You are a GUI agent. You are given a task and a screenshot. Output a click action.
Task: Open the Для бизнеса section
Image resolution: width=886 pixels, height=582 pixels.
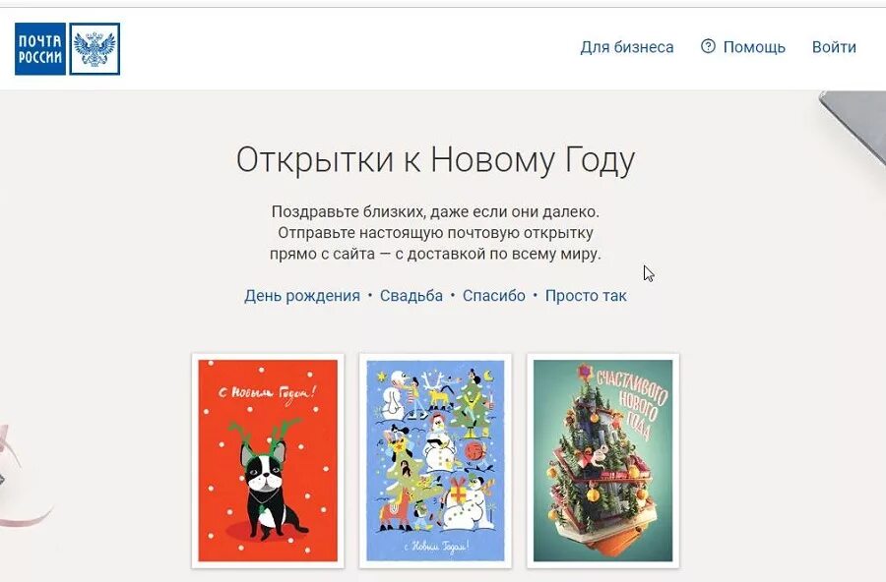click(627, 47)
